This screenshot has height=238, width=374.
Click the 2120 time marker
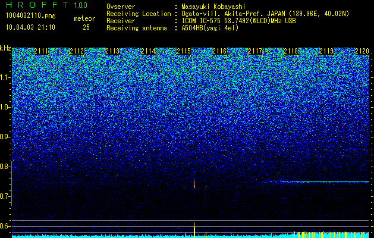362,51
